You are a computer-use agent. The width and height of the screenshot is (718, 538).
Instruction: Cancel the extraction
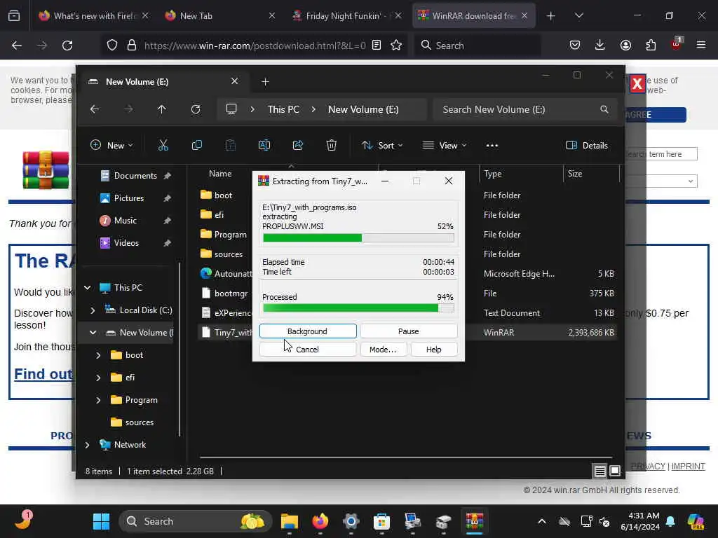pos(308,350)
